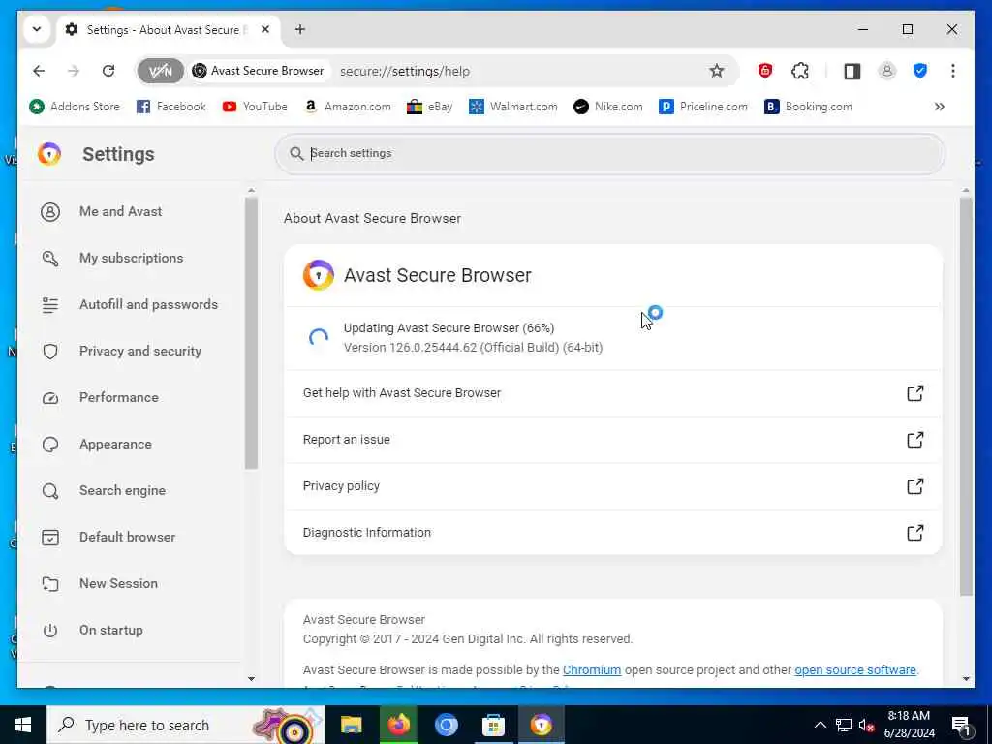Screen dimensions: 992x744
Task: Click the taskbar Type here to search box
Action: click(x=186, y=725)
